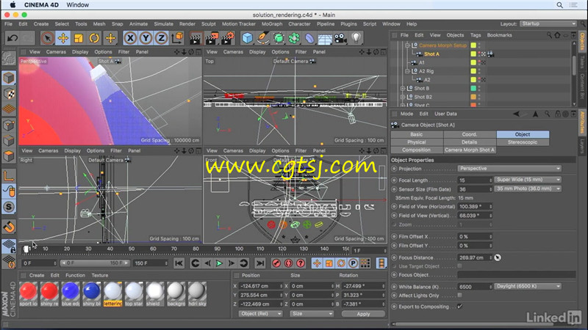Click the Focal Length value field
Image resolution: width=588 pixels, height=330 pixels.
click(475, 180)
